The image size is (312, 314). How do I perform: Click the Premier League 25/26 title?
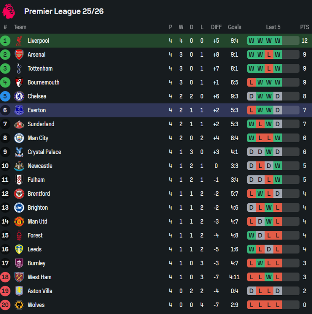tap(64, 11)
